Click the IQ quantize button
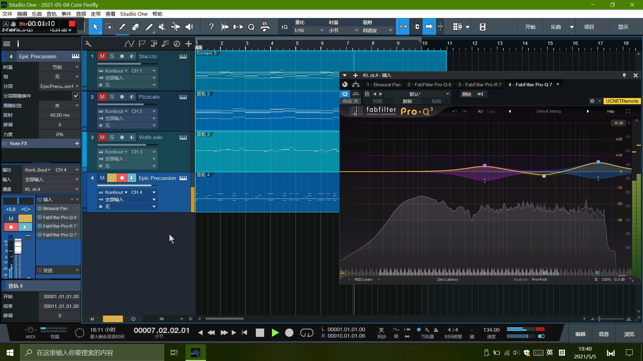The image size is (643, 361). click(285, 27)
